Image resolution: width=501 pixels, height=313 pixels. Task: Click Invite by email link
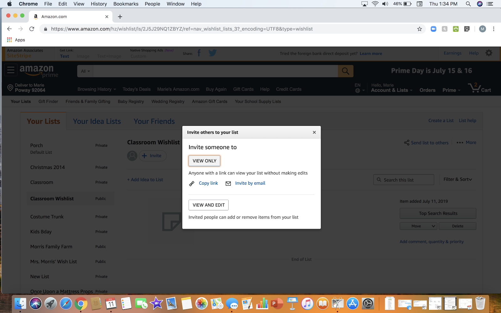[250, 183]
